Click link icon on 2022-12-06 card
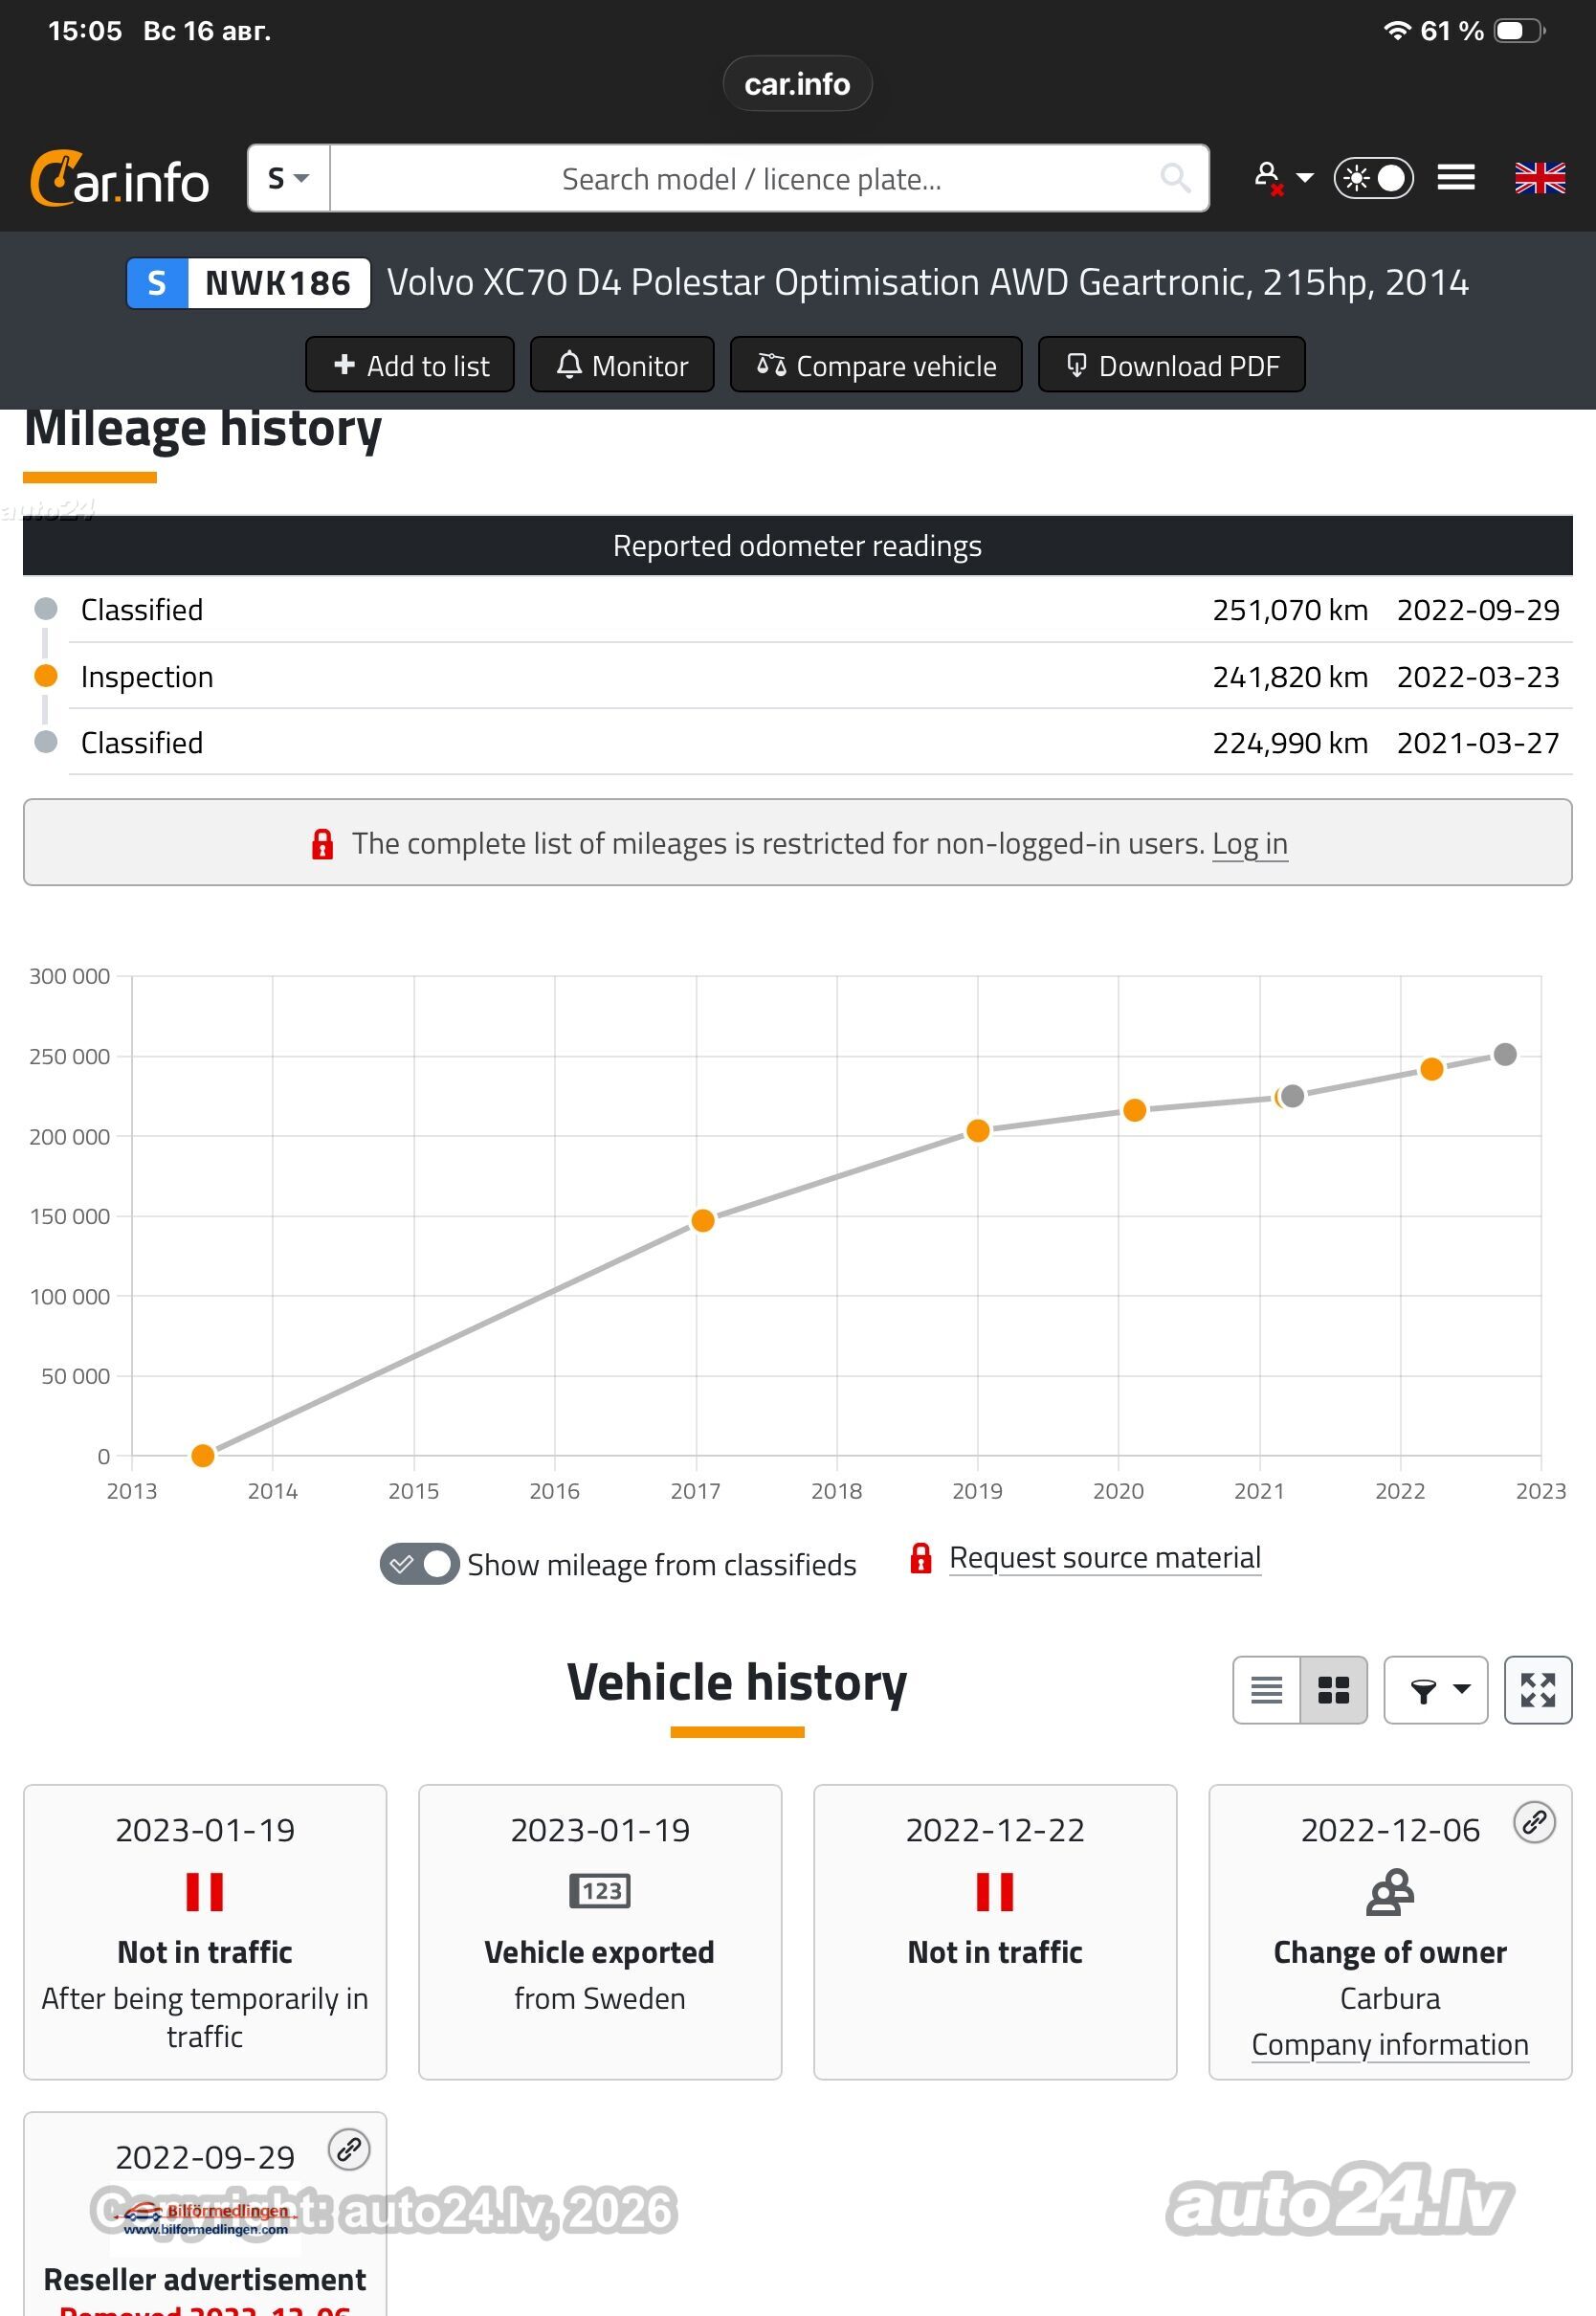 tap(1535, 1822)
